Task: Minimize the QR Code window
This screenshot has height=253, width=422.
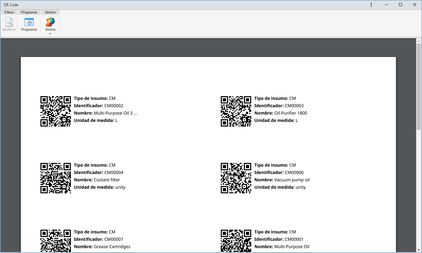Action: tap(386, 5)
